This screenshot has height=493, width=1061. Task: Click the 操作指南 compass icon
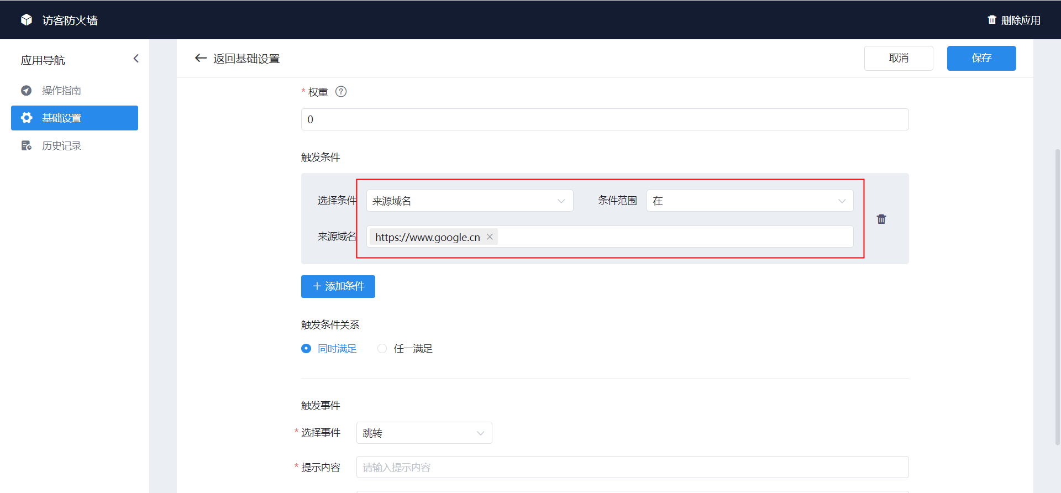coord(26,90)
